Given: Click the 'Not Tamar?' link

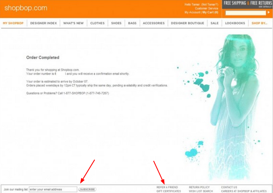Looking at the screenshot, I should click(x=210, y=5).
